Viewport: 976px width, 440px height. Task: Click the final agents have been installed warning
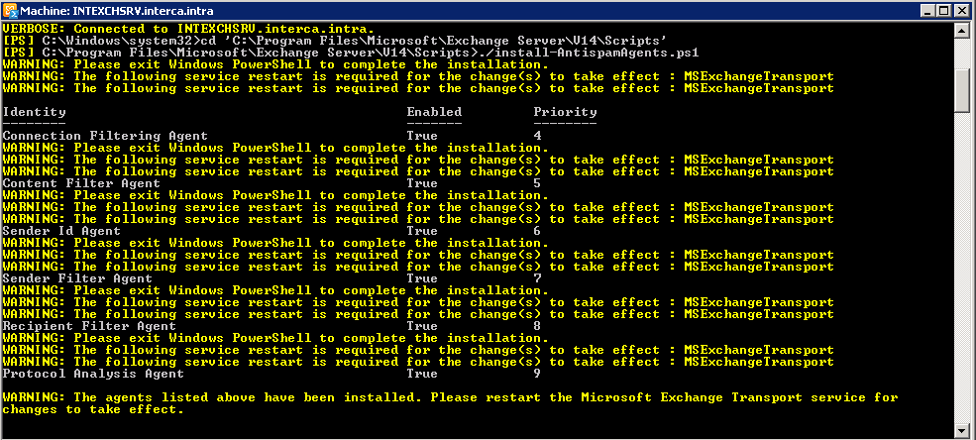pos(451,403)
